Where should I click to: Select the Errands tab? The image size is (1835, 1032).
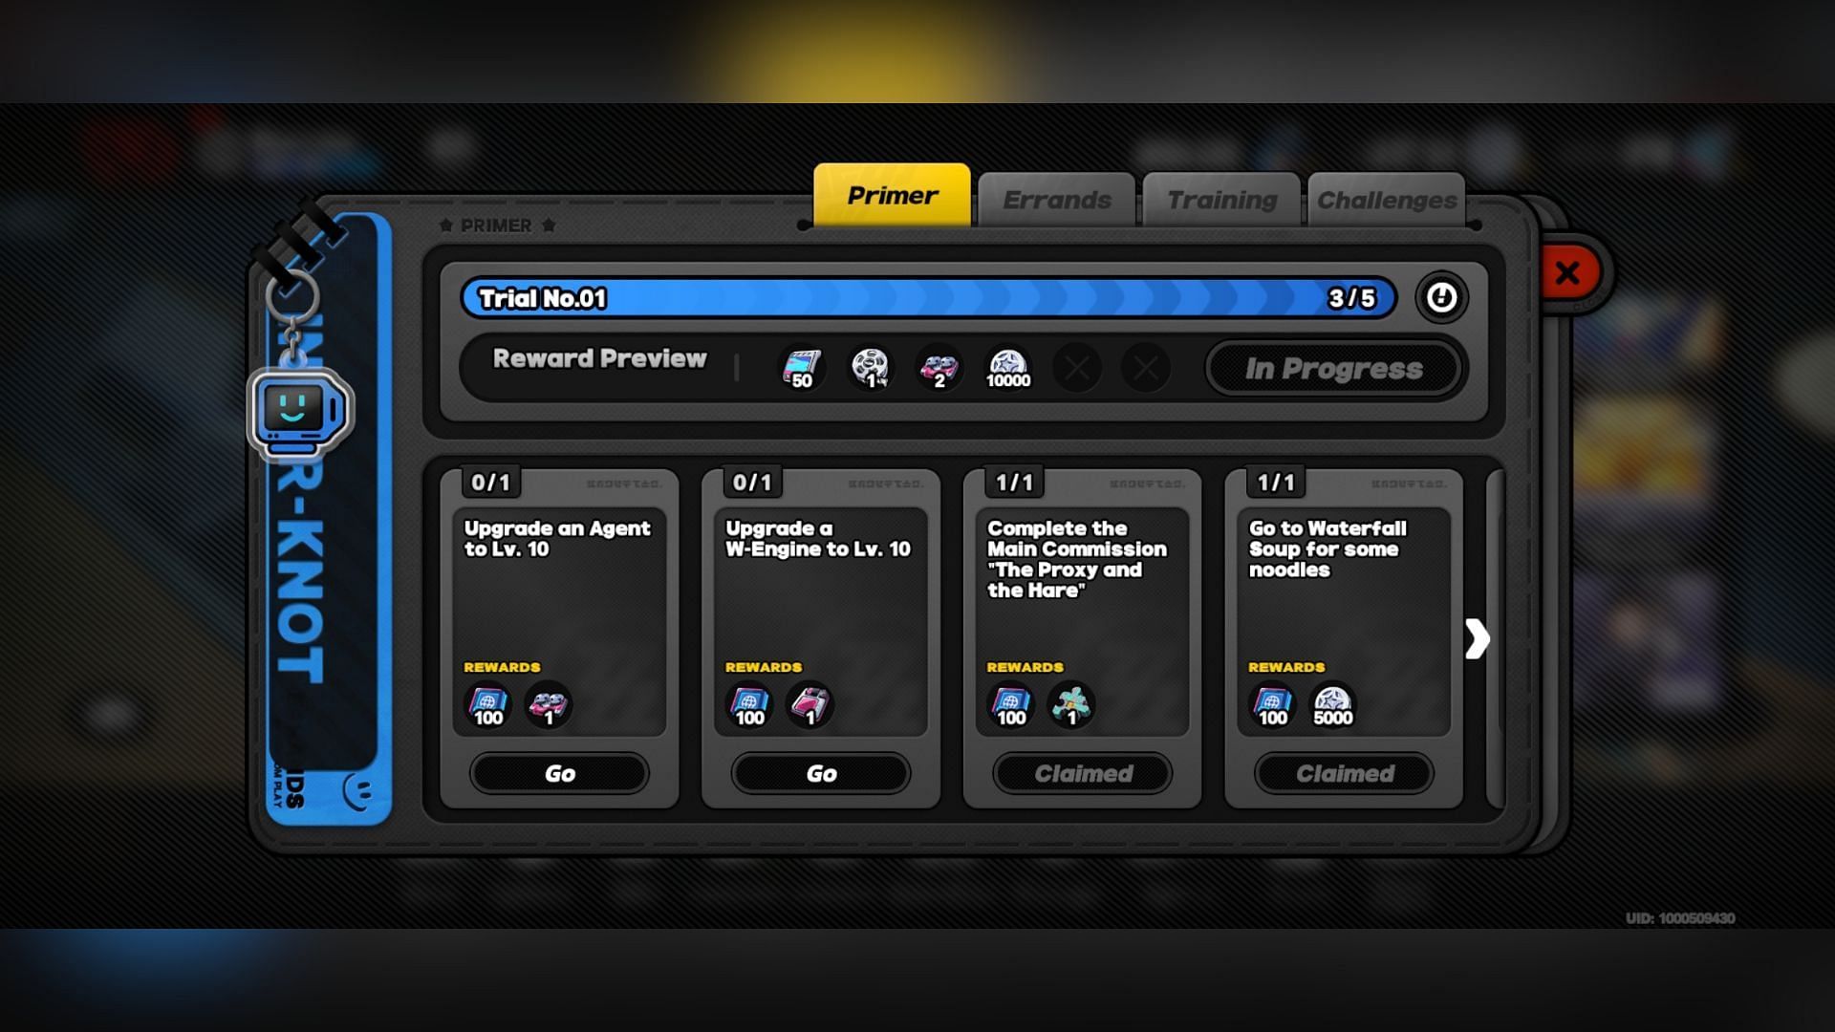1056,198
